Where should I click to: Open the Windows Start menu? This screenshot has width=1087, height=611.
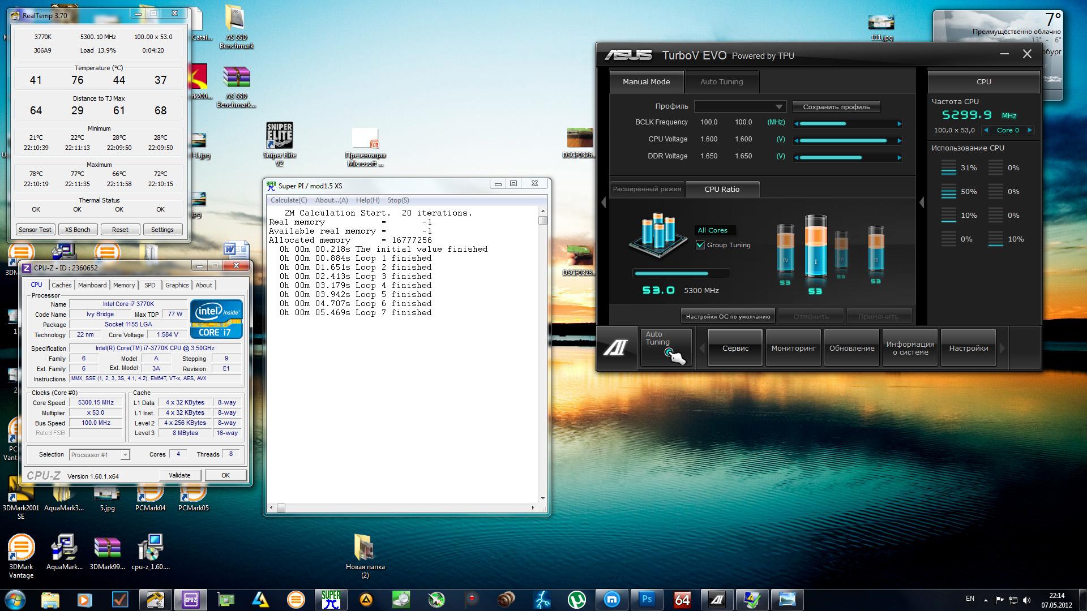coord(15,600)
